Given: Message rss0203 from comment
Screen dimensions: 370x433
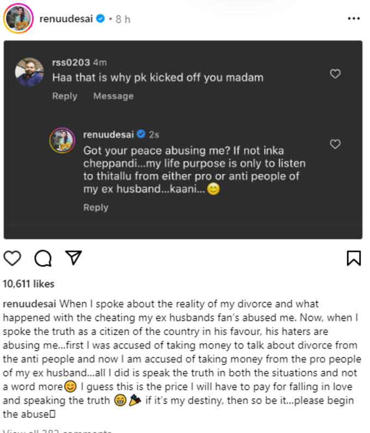Looking at the screenshot, I should pos(113,96).
